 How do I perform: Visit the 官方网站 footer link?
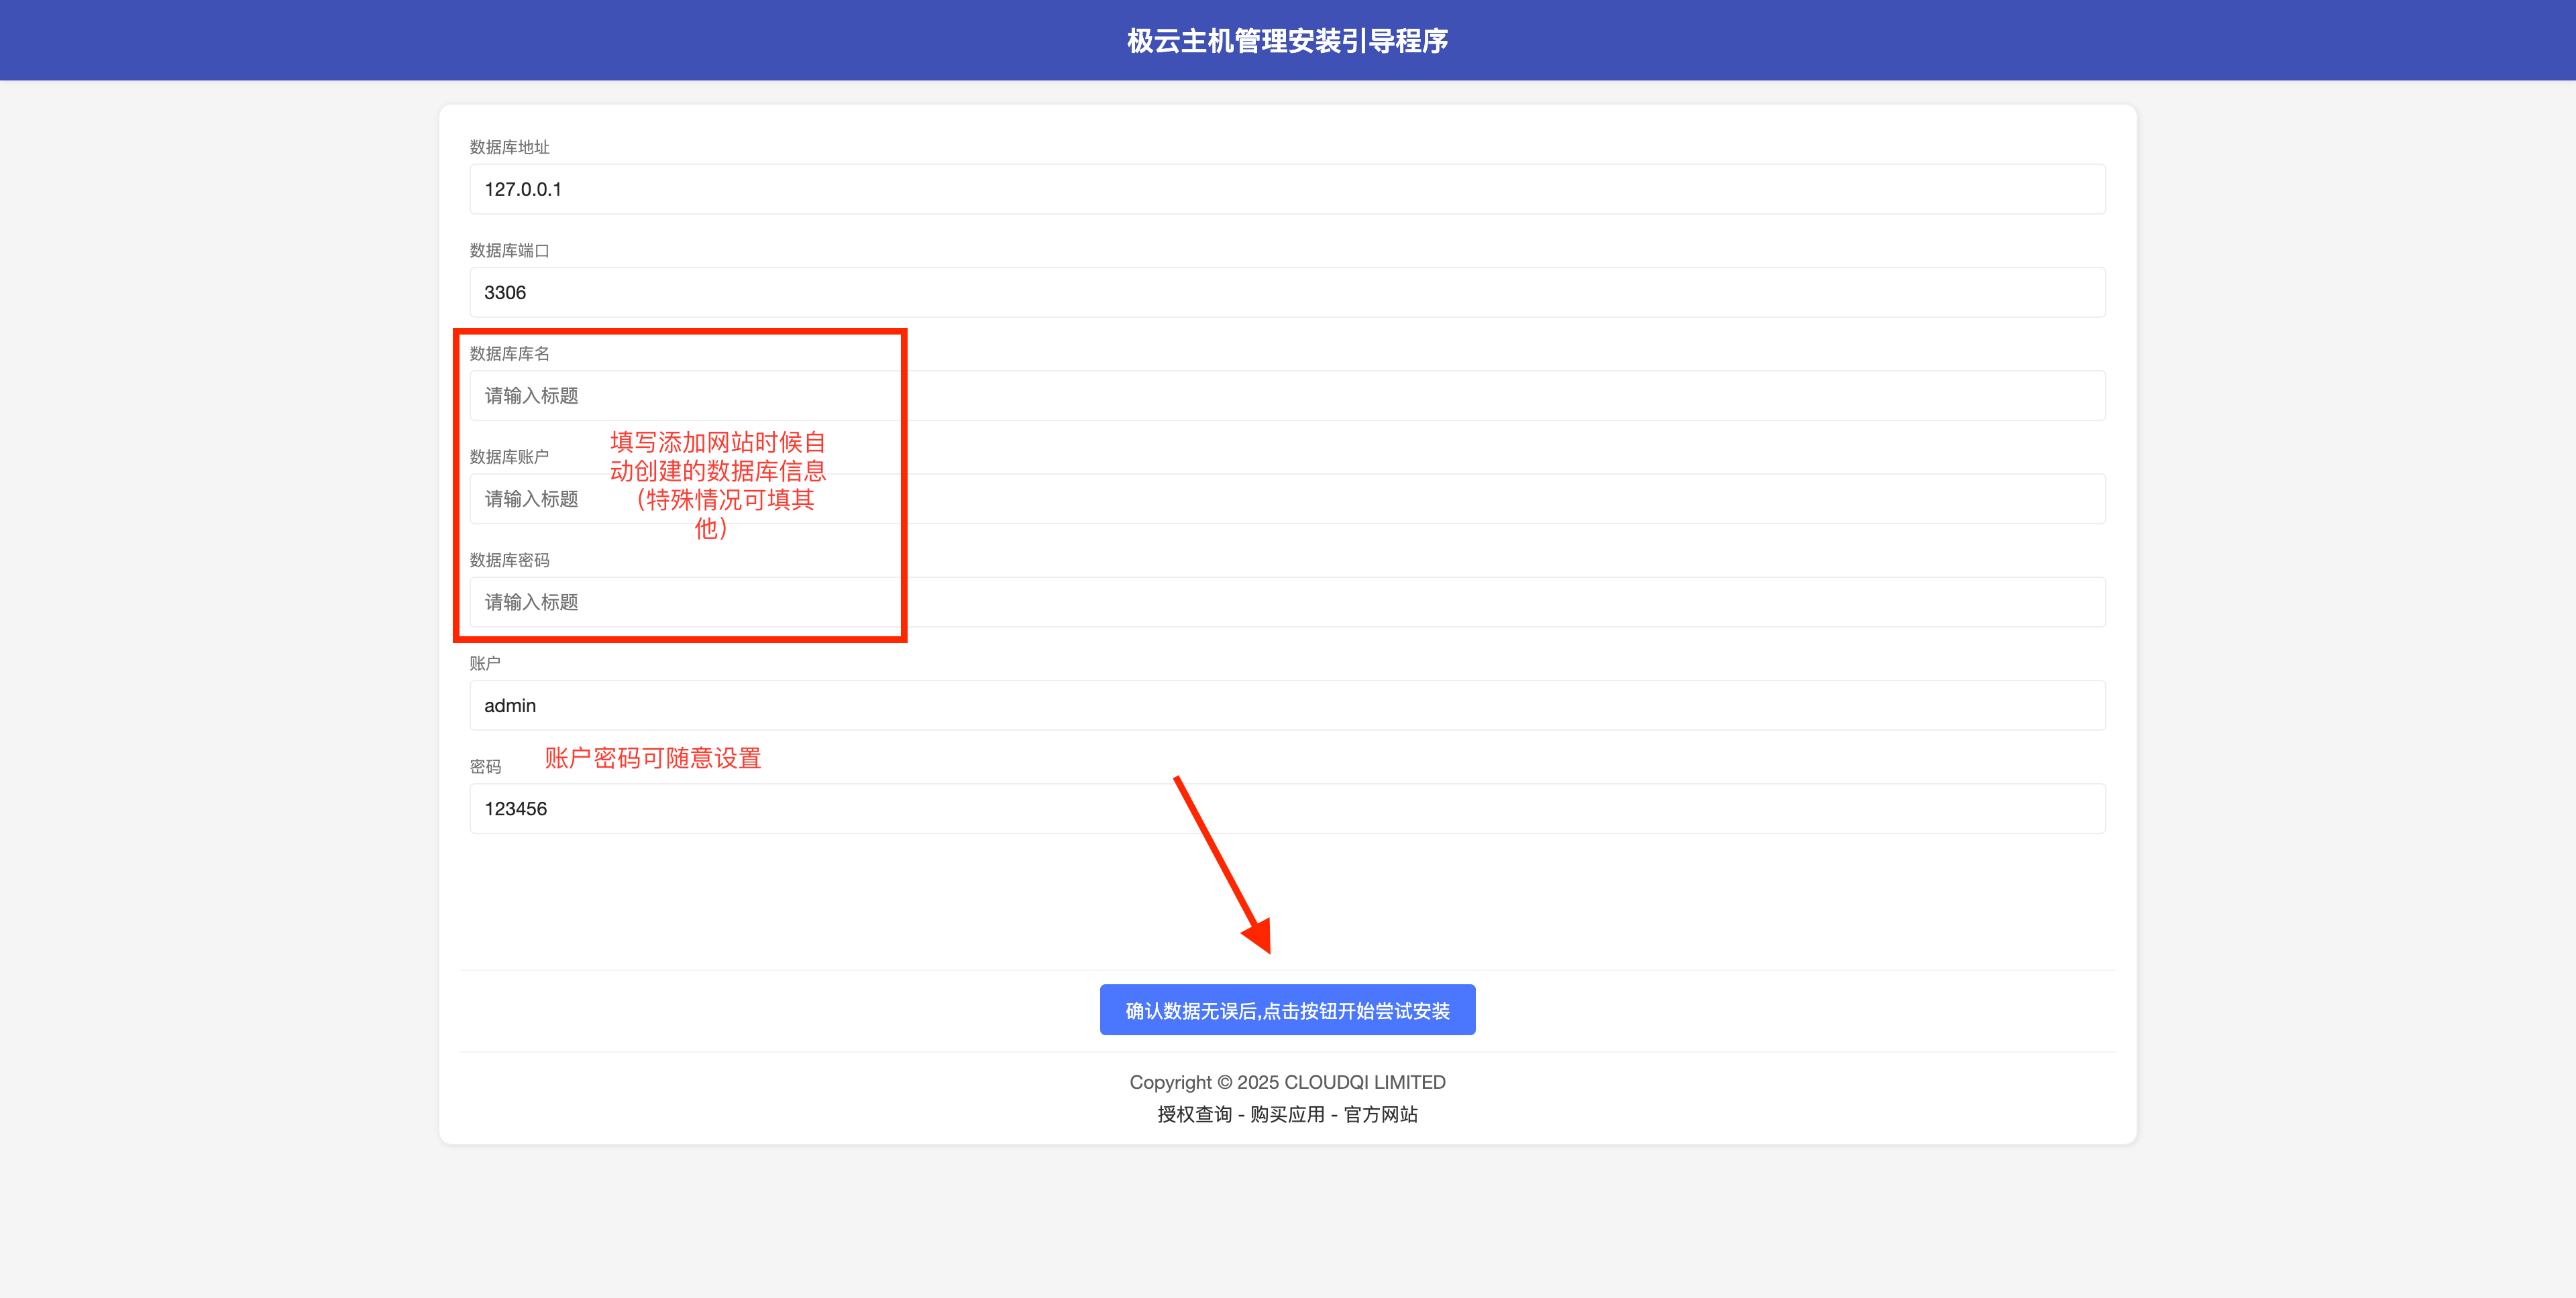tap(1380, 1114)
